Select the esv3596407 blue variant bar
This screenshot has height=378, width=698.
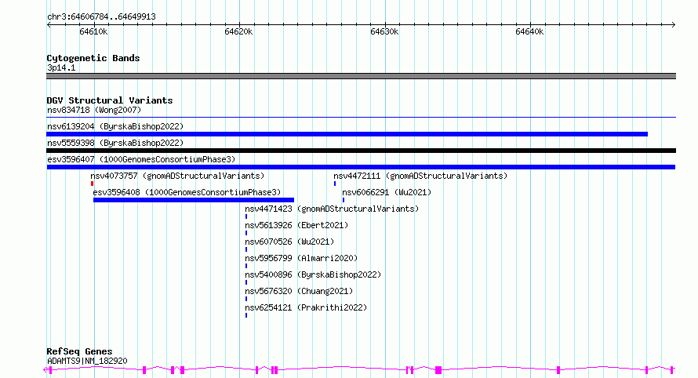(x=361, y=167)
